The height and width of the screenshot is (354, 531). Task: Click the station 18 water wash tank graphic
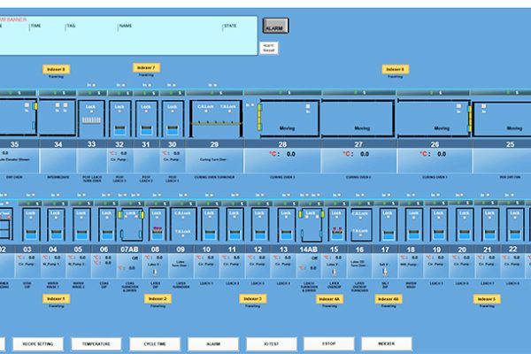[413, 225]
